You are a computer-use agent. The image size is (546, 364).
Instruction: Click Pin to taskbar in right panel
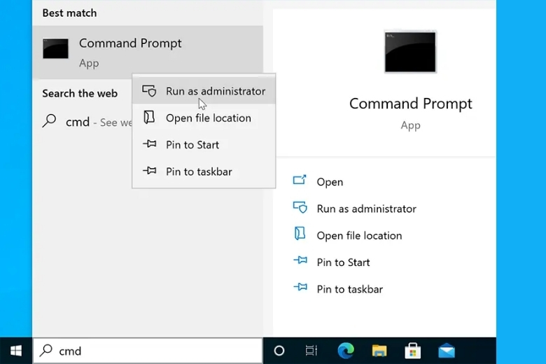(x=349, y=289)
